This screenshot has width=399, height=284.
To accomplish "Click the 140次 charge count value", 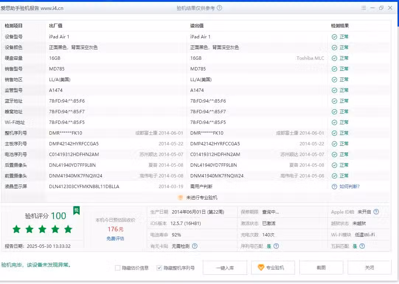I will point(268,235).
